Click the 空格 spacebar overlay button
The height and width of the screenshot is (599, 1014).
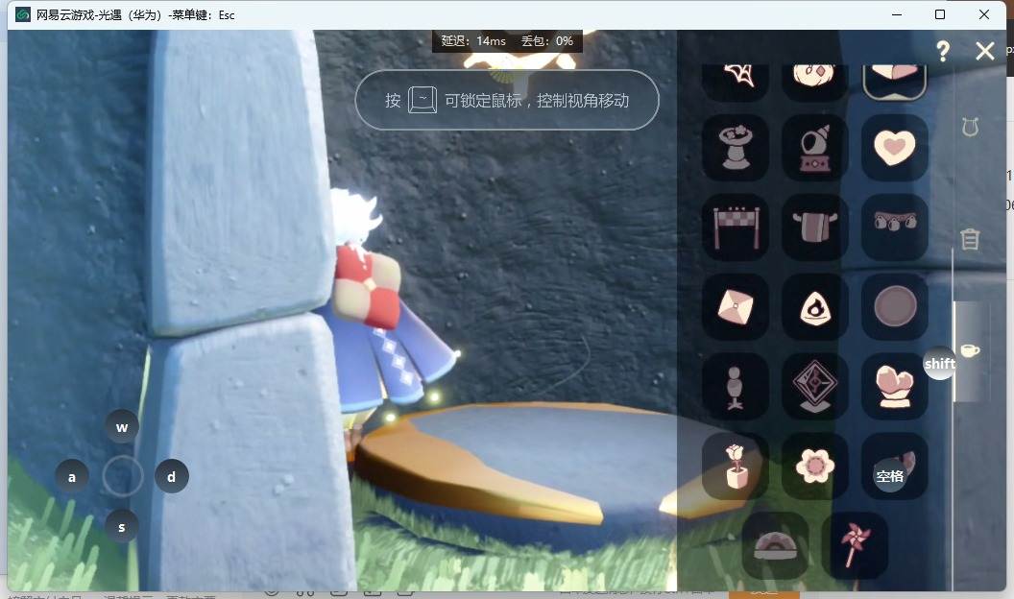coord(890,475)
